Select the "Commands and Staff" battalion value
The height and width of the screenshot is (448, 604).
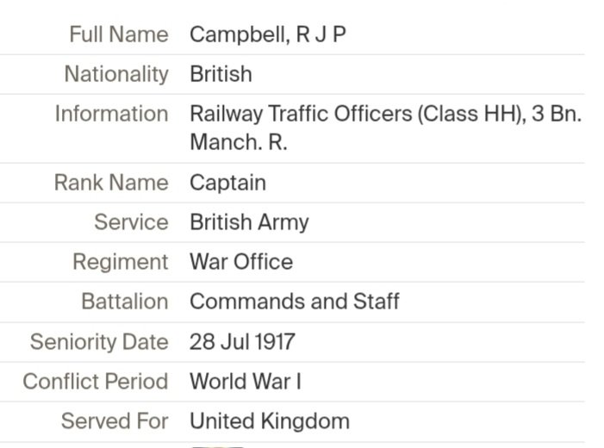(x=294, y=302)
